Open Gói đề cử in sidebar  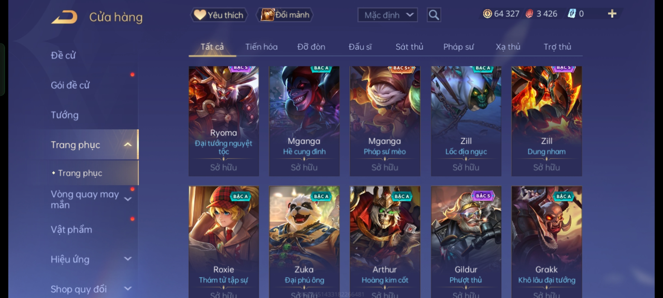point(70,85)
